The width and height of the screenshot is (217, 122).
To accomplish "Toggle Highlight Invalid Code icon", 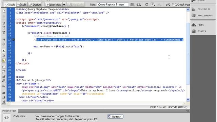I will click(x=4, y=56).
